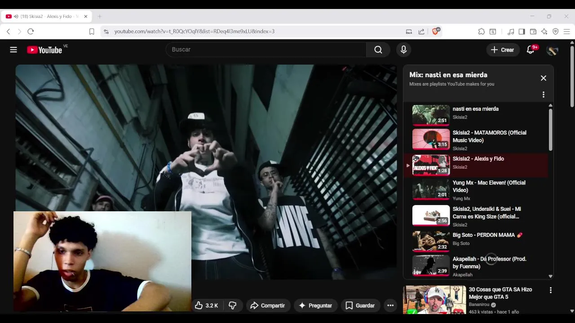Go back with the browser back arrow

pos(8,31)
